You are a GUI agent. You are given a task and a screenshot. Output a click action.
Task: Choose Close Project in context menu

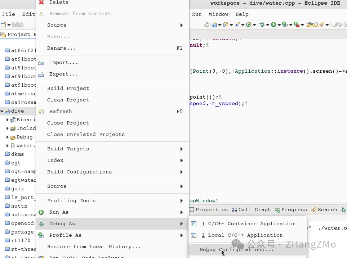coord(112,123)
